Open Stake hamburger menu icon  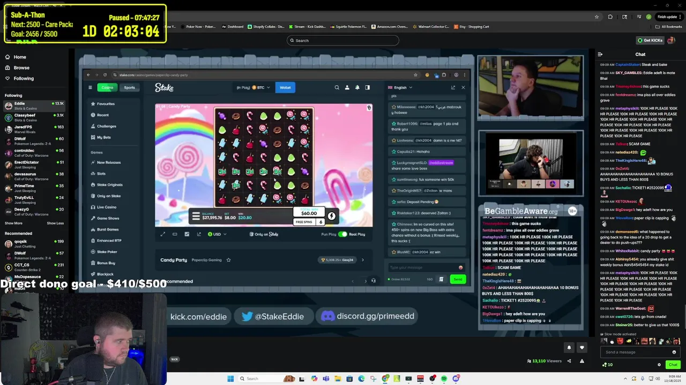pyautogui.click(x=90, y=88)
